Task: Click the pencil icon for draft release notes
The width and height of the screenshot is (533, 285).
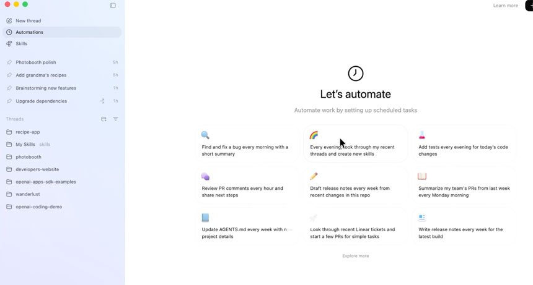Action: point(314,176)
